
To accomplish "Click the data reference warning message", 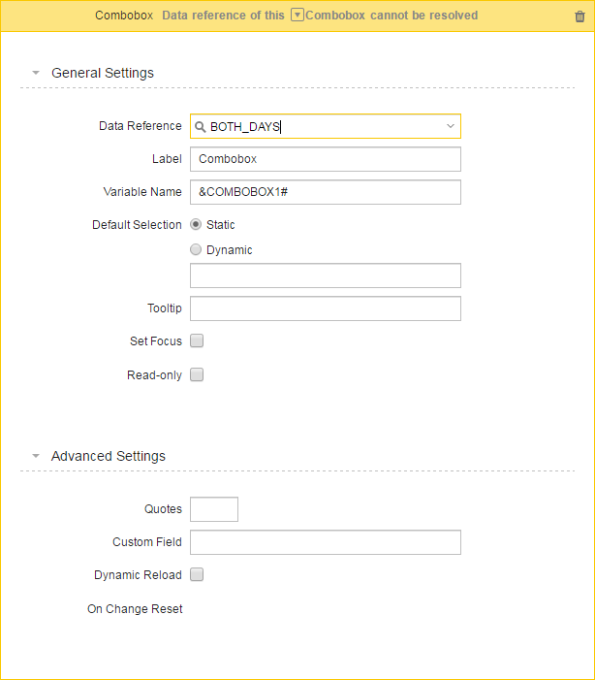I will (320, 16).
